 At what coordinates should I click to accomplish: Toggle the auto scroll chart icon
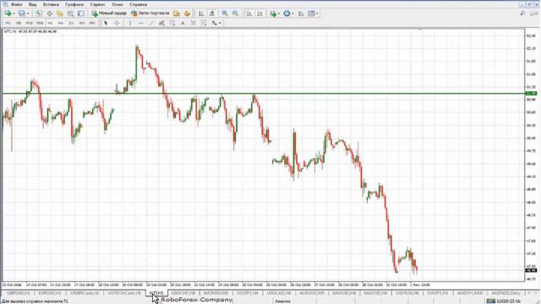[249, 14]
